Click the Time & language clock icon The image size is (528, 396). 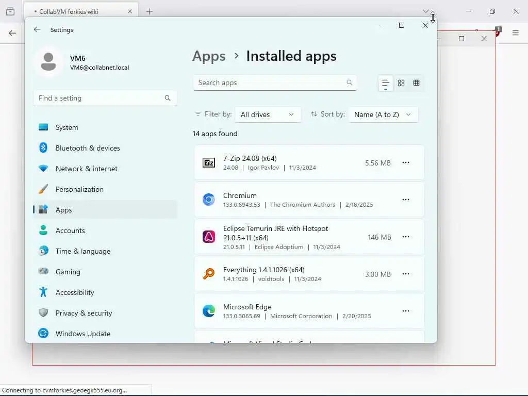point(43,251)
